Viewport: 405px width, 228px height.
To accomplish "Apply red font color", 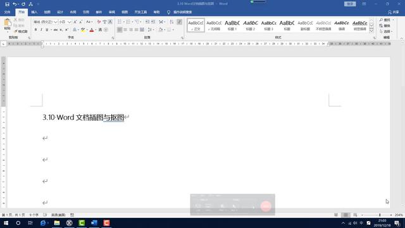I will point(91,30).
